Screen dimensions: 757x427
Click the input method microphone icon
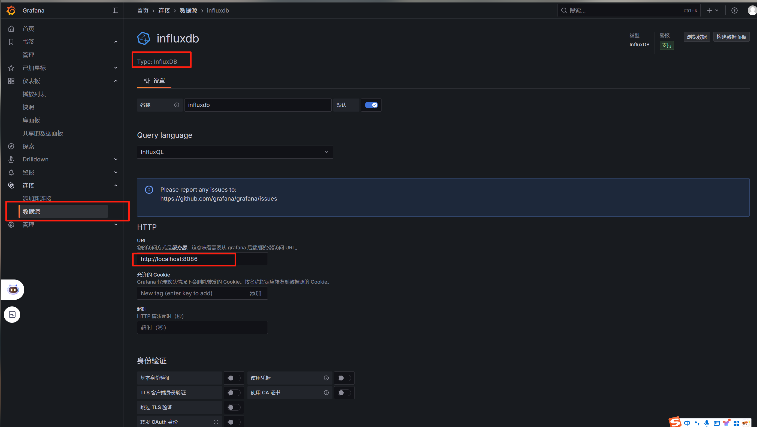tap(707, 423)
